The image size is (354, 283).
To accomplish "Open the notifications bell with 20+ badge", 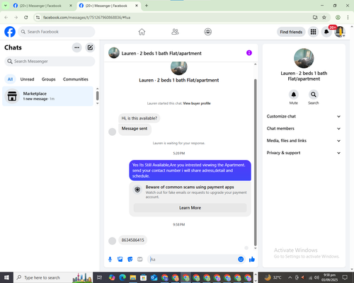I will (x=326, y=32).
